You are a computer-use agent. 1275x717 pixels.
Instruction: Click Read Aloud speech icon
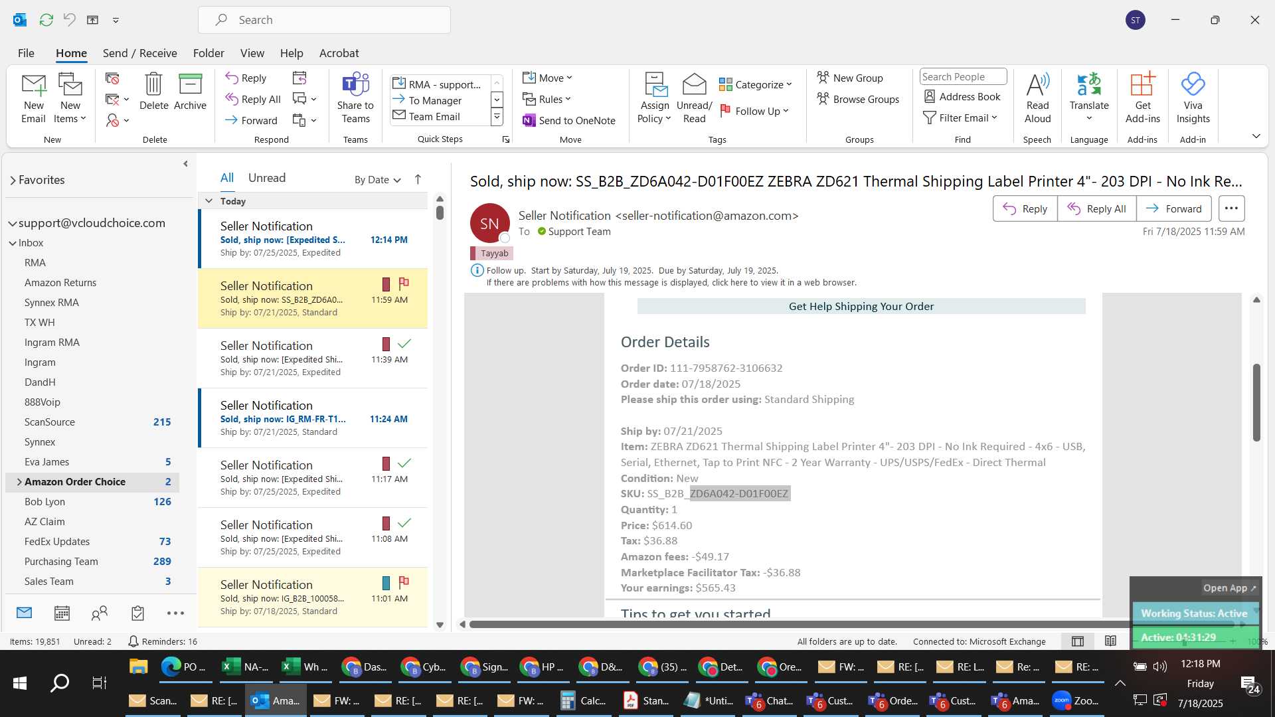pyautogui.click(x=1037, y=98)
